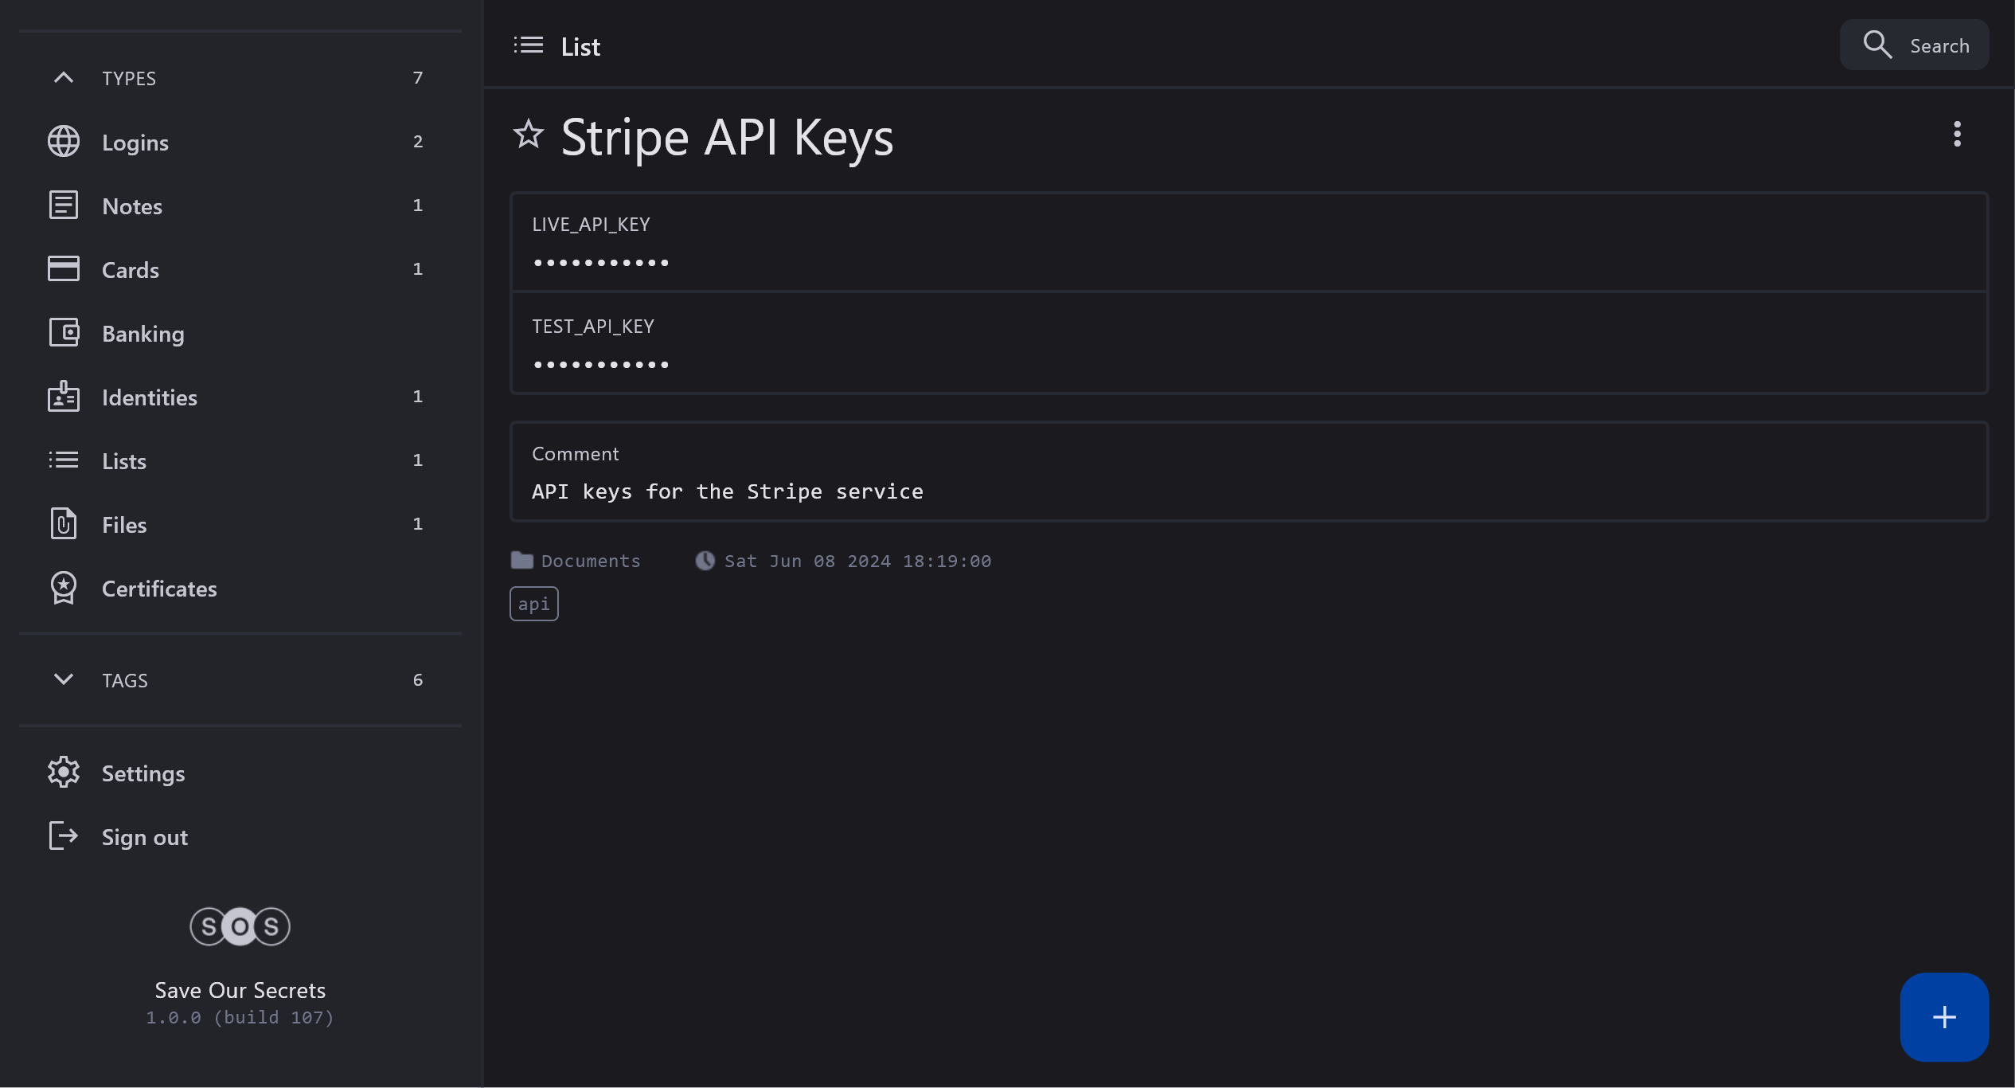
Task: Expand the TAGS section
Action: [x=64, y=679]
